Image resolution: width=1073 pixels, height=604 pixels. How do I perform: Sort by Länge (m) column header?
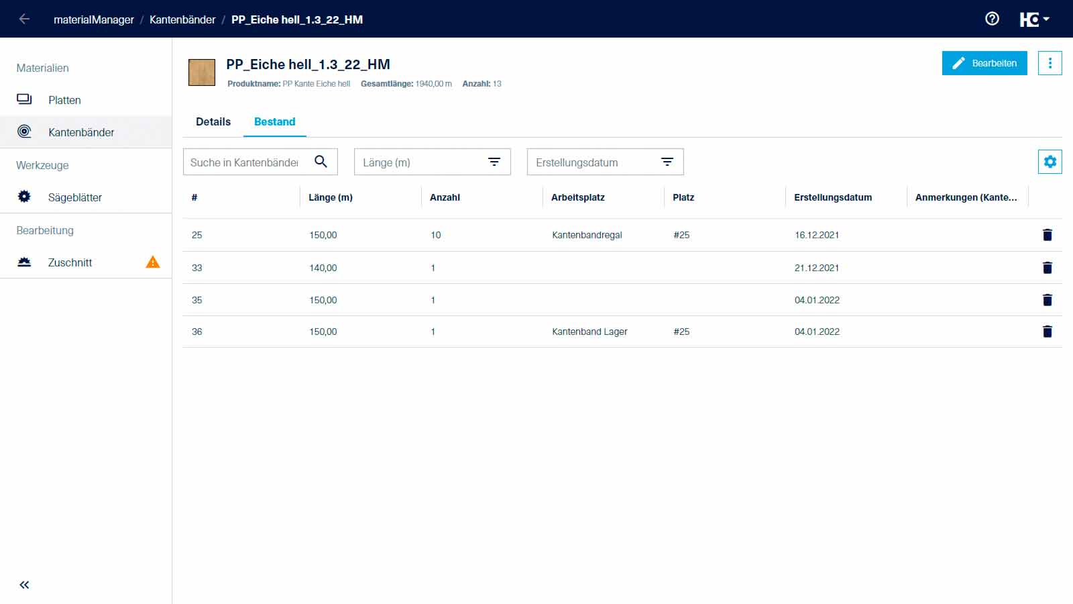[331, 197]
